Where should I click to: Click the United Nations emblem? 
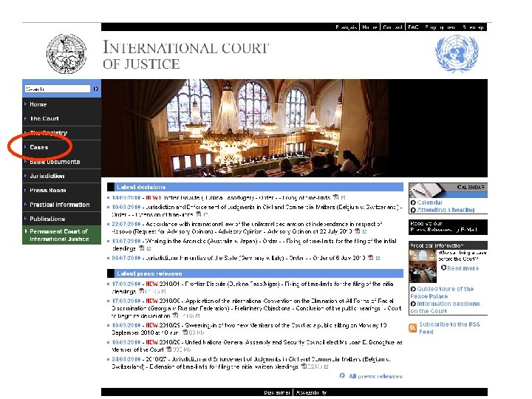(457, 54)
